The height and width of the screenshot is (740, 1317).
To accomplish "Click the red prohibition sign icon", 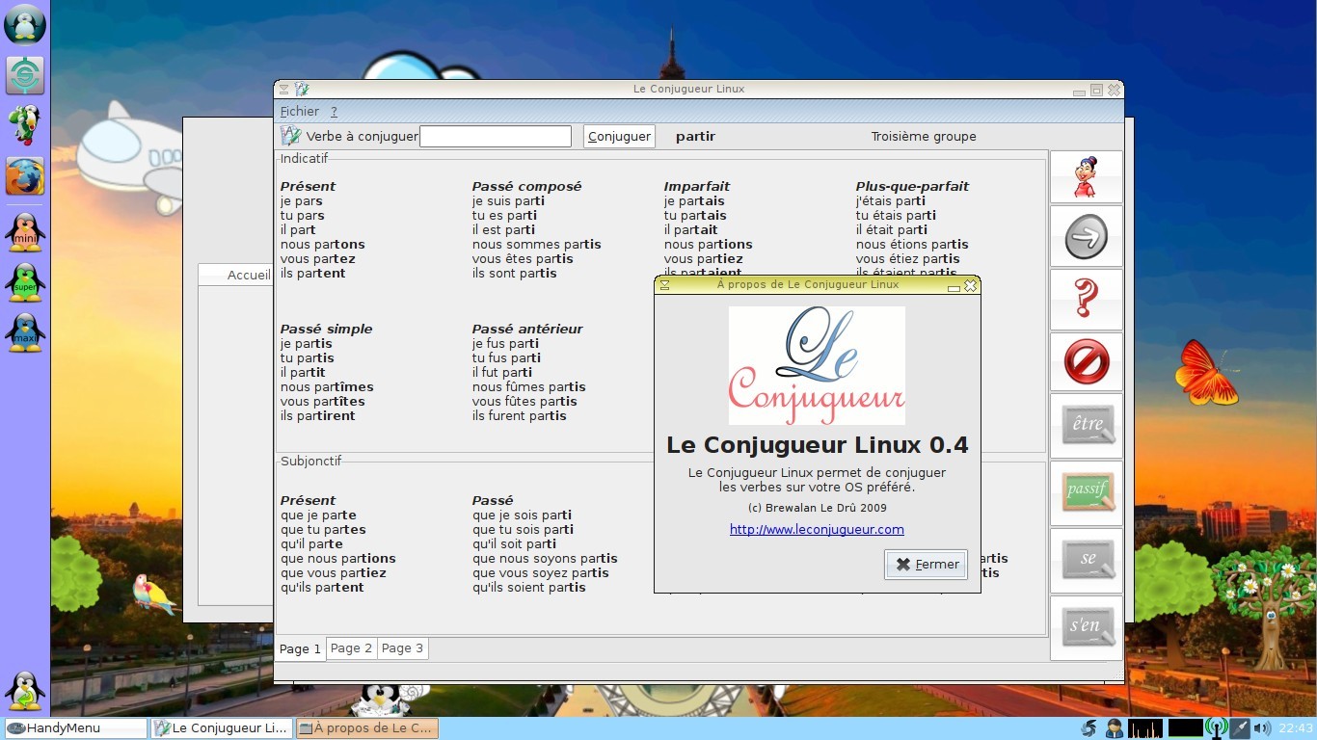I will tap(1087, 362).
